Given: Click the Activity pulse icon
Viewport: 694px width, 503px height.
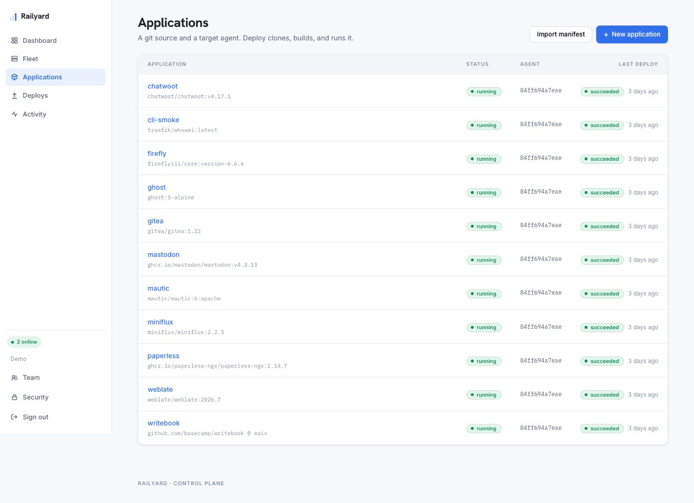Looking at the screenshot, I should tap(14, 114).
